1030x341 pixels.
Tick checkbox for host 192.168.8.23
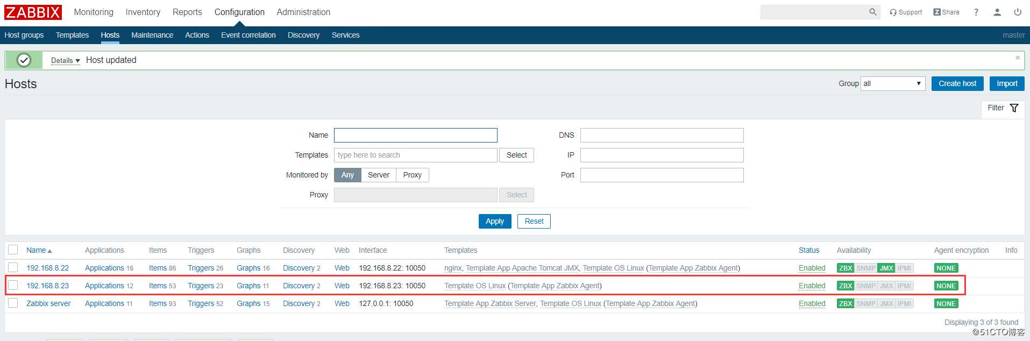pos(13,285)
